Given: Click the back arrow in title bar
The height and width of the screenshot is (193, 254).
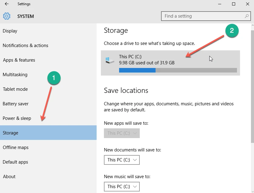Looking at the screenshot, I should [x=7, y=4].
